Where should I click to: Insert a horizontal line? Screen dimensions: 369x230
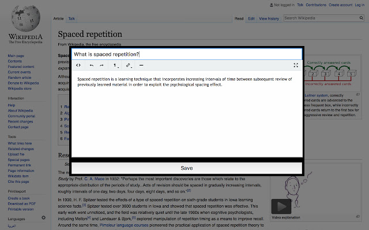click(x=142, y=66)
